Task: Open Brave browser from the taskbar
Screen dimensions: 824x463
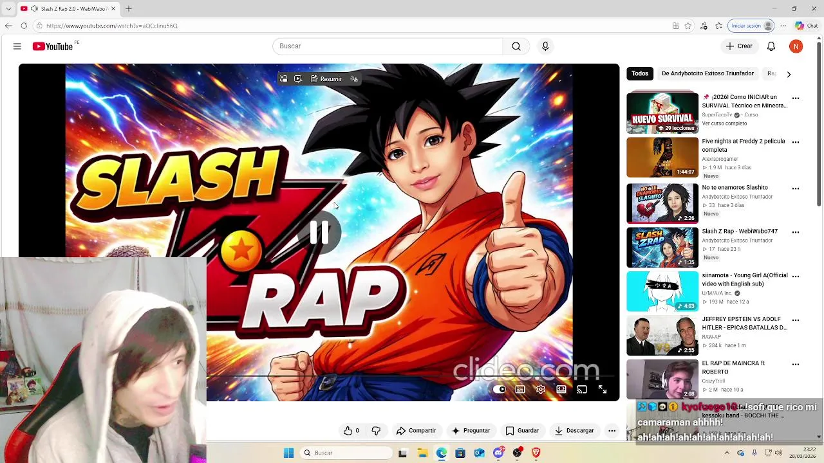Action: [x=536, y=453]
